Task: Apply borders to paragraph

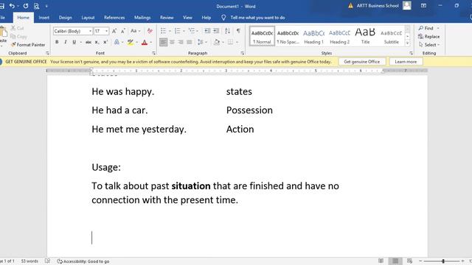Action: [230, 42]
